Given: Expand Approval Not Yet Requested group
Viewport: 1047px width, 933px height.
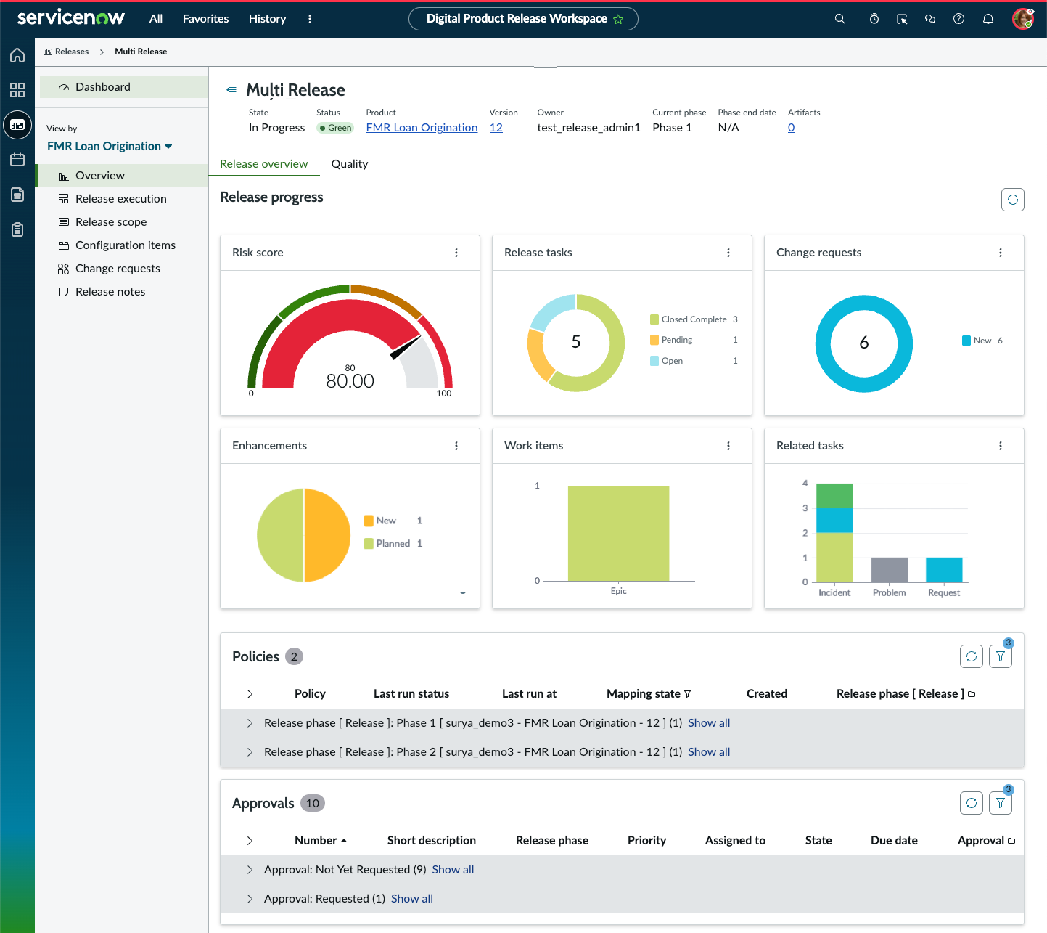Looking at the screenshot, I should (x=250, y=870).
